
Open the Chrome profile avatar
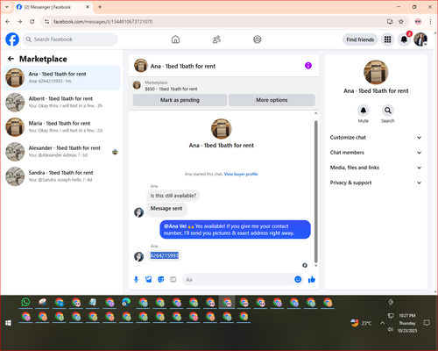[418, 22]
